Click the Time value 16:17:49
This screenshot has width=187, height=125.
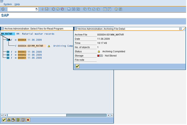(102, 43)
